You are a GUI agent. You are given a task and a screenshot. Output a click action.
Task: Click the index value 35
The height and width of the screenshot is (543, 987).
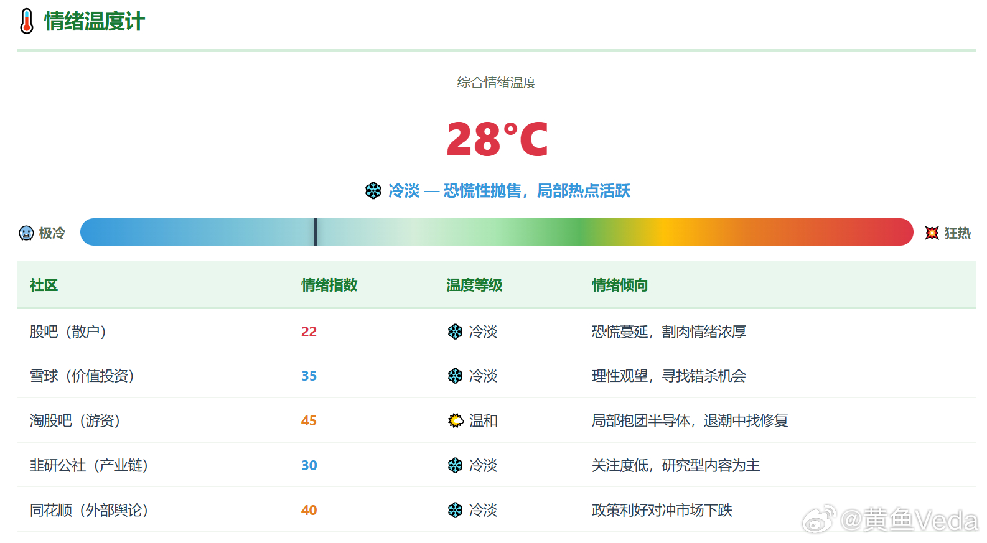pos(309,376)
